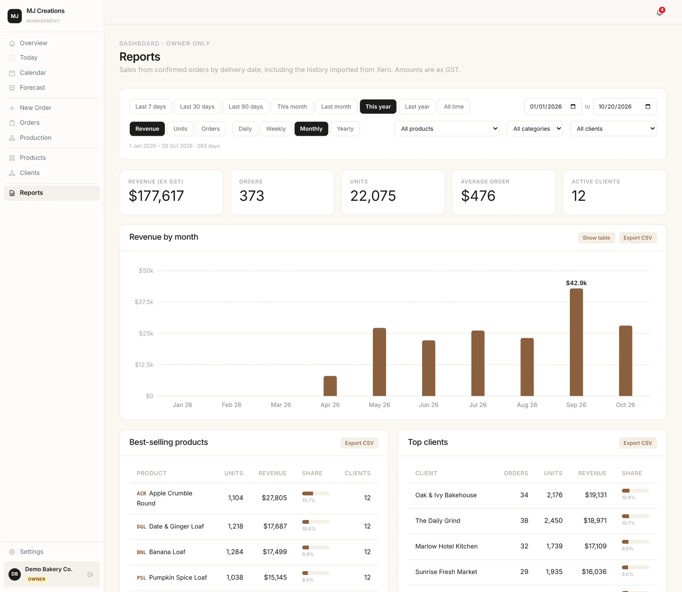The height and width of the screenshot is (592, 682).
Task: Select the Revenue metric toggle
Action: click(x=147, y=129)
